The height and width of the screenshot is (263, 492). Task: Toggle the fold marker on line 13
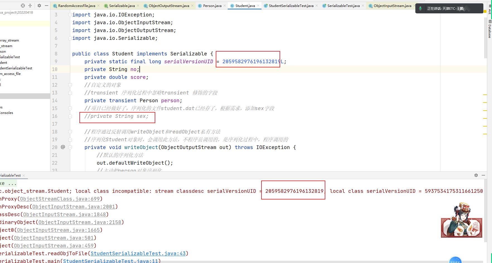coord(70,93)
